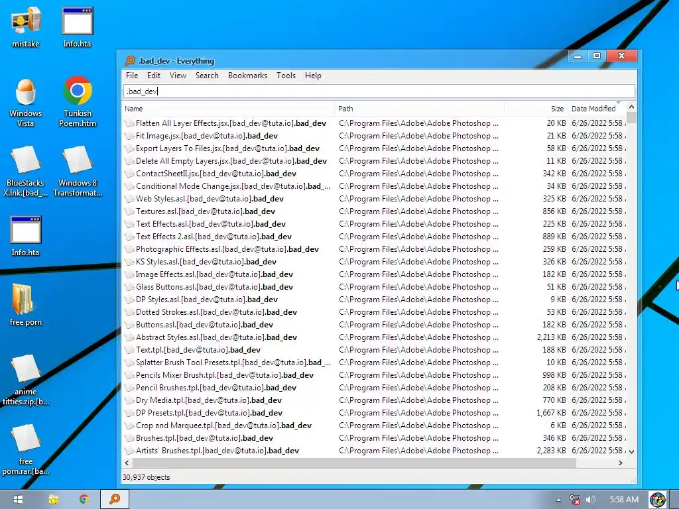This screenshot has height=509, width=679.
Task: Click the vertical scrollbar down arrow
Action: point(631,451)
